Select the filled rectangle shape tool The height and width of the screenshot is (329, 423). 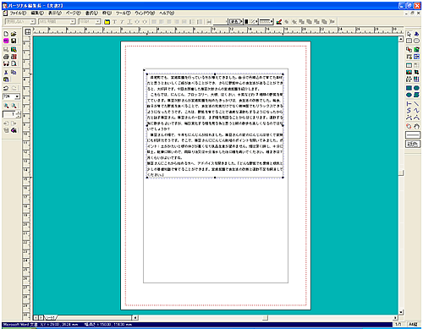(x=409, y=88)
